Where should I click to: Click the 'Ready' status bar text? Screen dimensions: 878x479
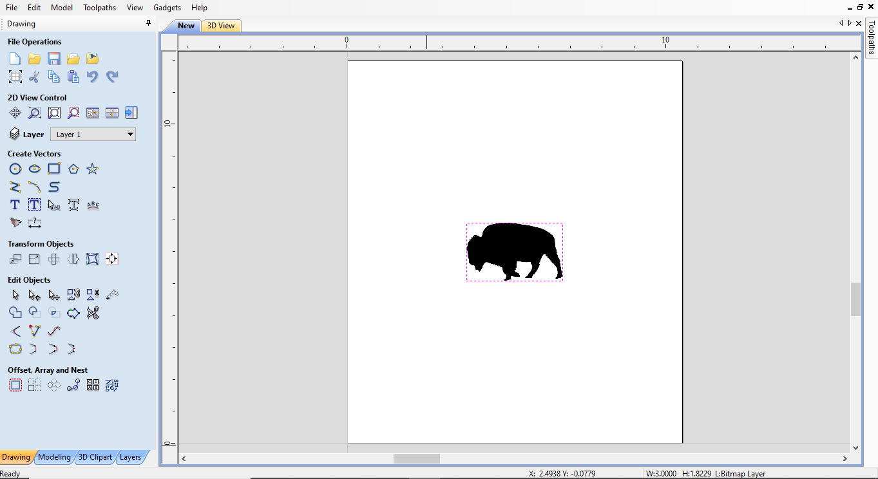(10, 474)
